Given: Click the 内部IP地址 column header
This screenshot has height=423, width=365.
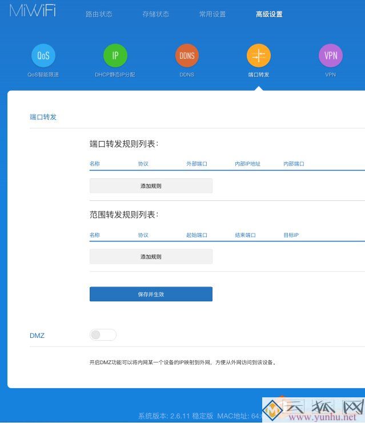Looking at the screenshot, I should click(247, 164).
